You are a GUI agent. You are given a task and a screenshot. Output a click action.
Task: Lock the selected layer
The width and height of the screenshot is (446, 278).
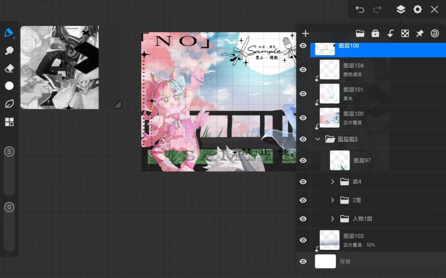tap(375, 33)
